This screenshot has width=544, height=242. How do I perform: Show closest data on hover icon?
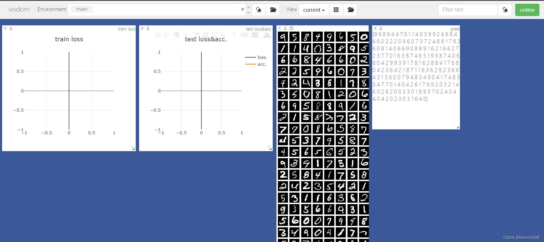pos(245,35)
